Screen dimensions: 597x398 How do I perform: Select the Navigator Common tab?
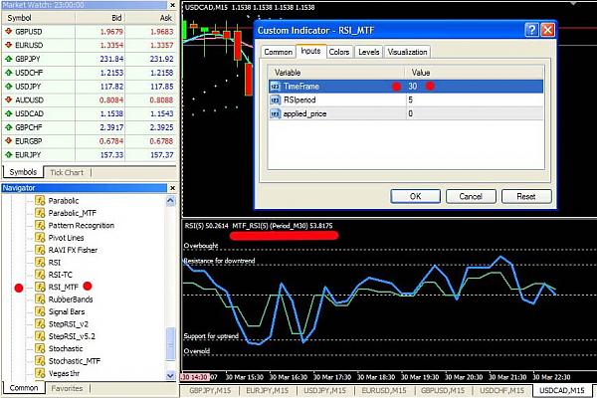[24, 388]
